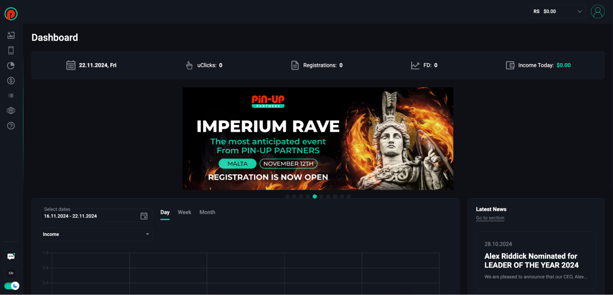
Task: Switch to the Week tab
Action: (184, 212)
